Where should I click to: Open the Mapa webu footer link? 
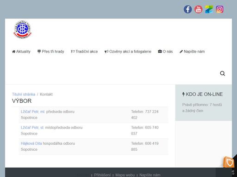coord(125,175)
